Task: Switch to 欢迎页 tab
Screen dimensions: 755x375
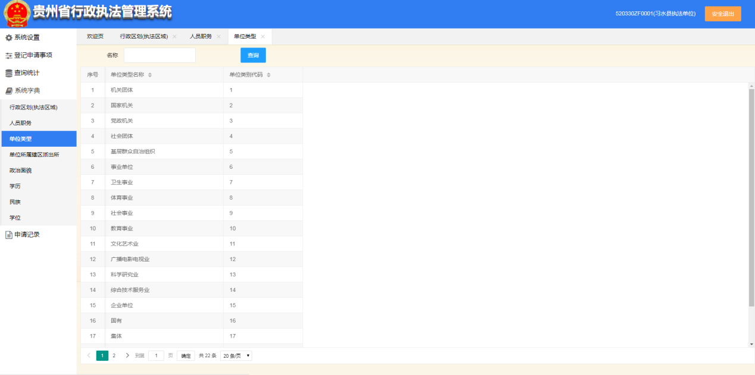Action: 95,37
